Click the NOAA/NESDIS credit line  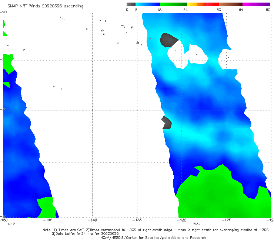(x=153, y=237)
